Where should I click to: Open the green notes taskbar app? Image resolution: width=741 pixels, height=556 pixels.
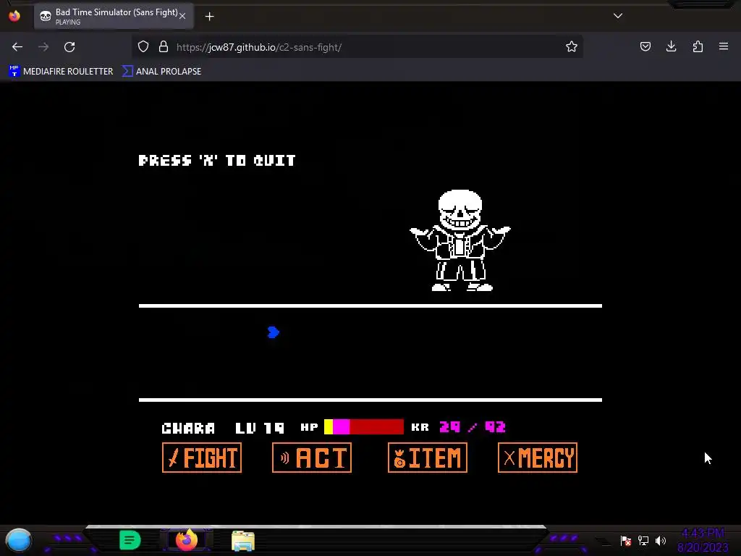[x=130, y=540]
